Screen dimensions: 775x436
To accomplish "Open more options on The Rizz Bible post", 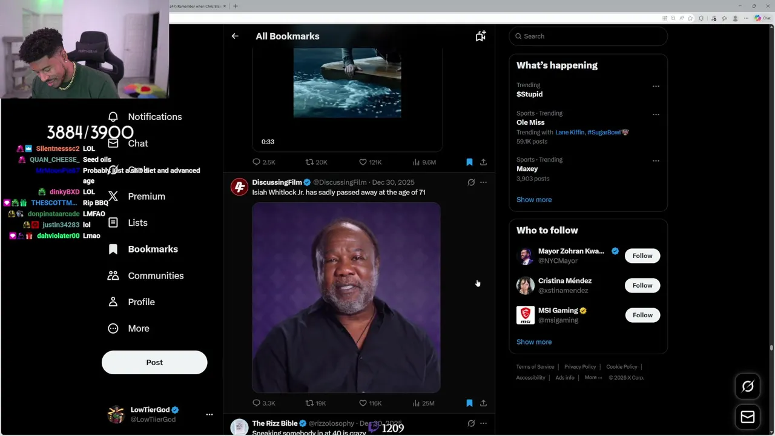I will tap(483, 423).
